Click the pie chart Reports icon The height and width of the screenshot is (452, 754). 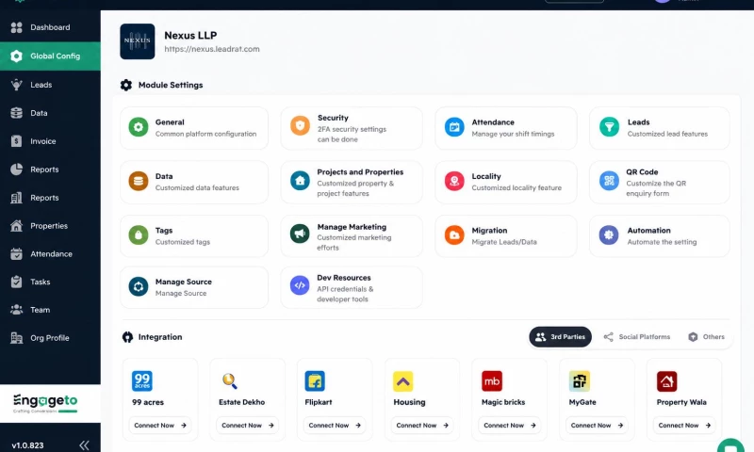16,169
